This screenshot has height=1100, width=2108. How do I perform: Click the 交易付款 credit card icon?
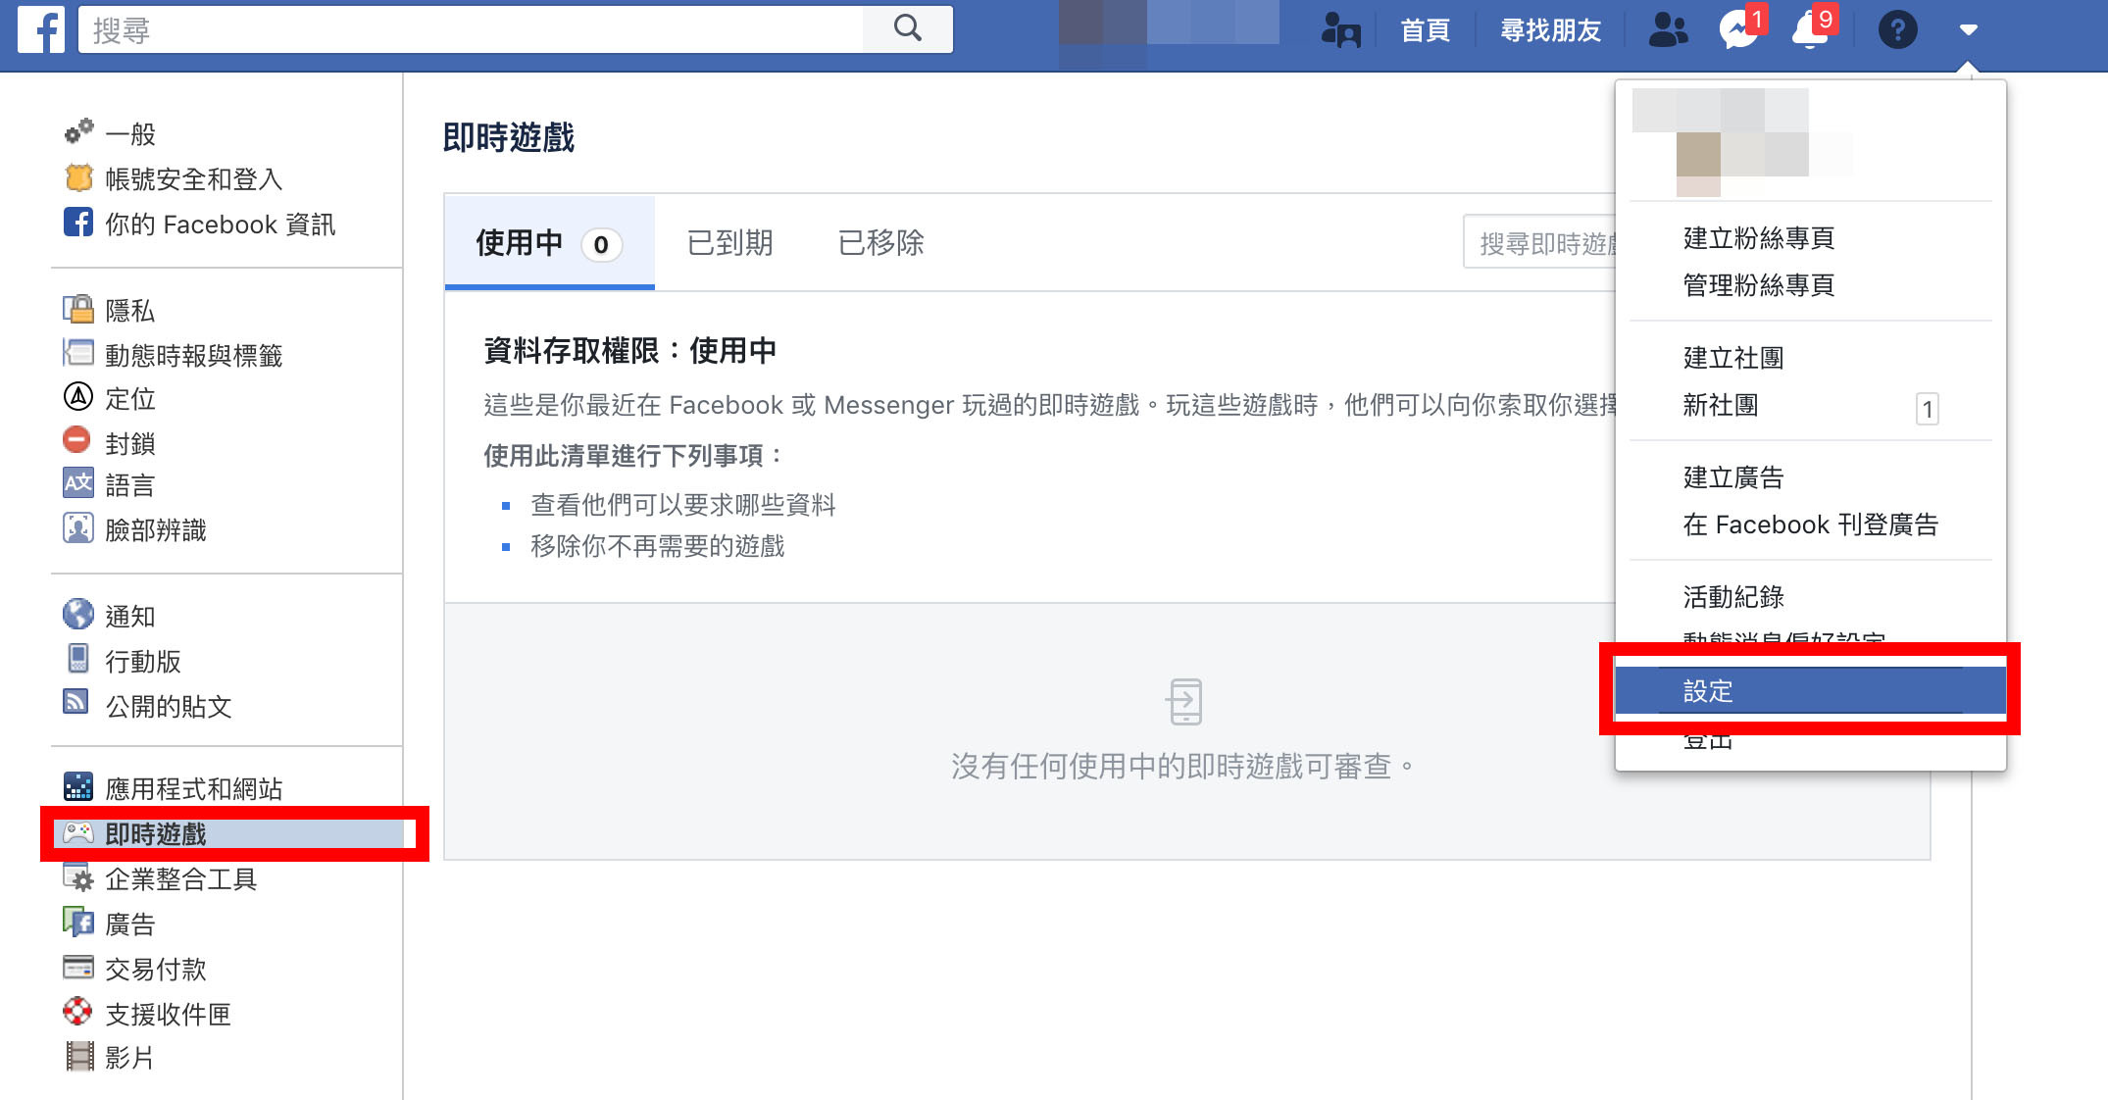pyautogui.click(x=78, y=967)
